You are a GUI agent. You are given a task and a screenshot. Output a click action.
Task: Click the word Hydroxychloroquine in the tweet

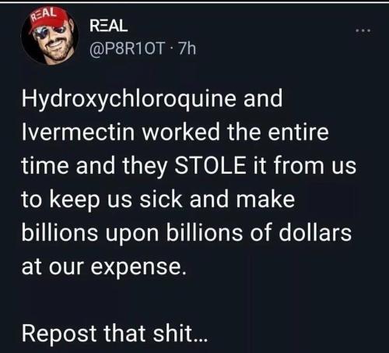pyautogui.click(x=129, y=100)
